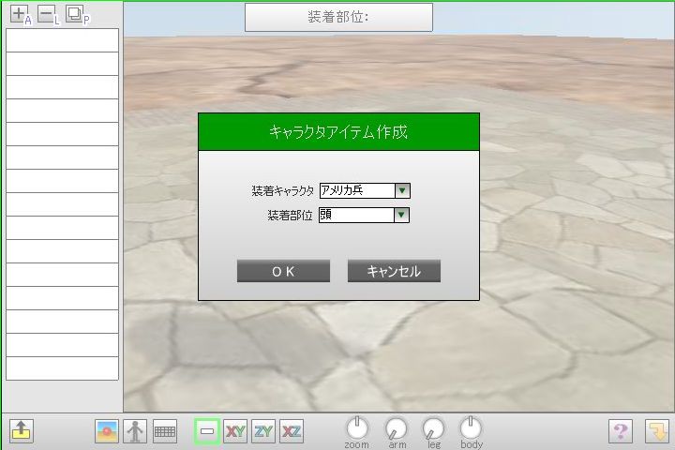Open the 装着キャラクタ dropdown arrow

pyautogui.click(x=402, y=190)
